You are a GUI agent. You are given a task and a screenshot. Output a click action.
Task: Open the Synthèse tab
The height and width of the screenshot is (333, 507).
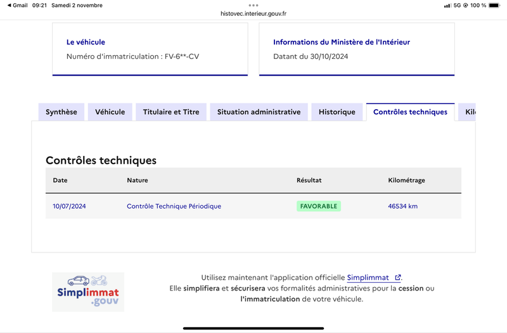(x=61, y=112)
